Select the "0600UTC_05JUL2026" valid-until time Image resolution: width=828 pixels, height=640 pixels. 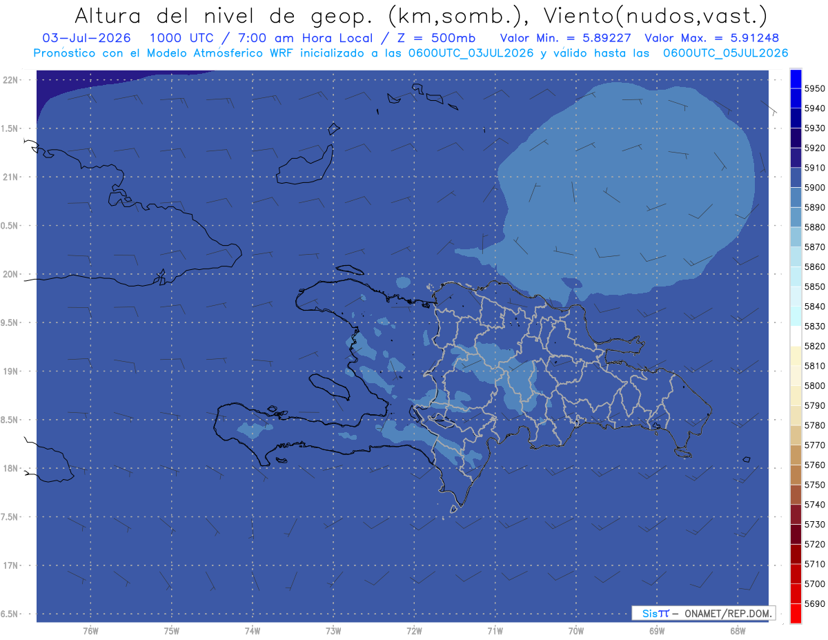coord(725,52)
